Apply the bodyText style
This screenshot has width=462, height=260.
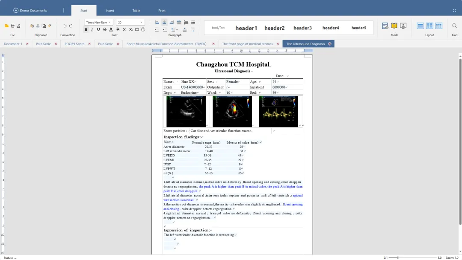pyautogui.click(x=218, y=28)
